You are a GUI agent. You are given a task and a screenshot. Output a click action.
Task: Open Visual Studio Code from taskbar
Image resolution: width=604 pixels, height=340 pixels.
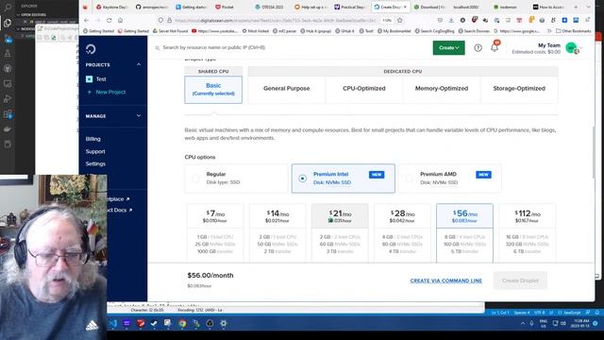pyautogui.click(x=113, y=323)
